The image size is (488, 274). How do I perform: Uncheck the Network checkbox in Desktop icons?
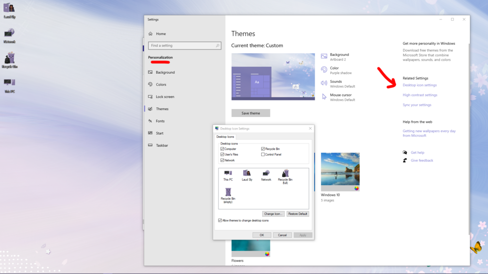[222, 161]
